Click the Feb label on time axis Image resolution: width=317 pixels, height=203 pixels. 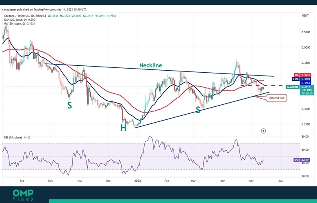(x=167, y=181)
